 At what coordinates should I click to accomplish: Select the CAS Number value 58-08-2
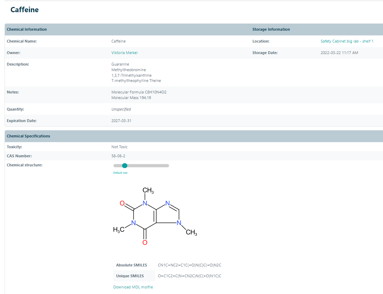(118, 156)
